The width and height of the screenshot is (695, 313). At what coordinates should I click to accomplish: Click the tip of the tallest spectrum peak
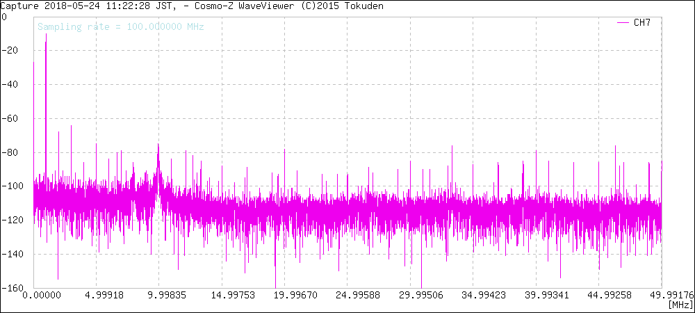coord(46,34)
